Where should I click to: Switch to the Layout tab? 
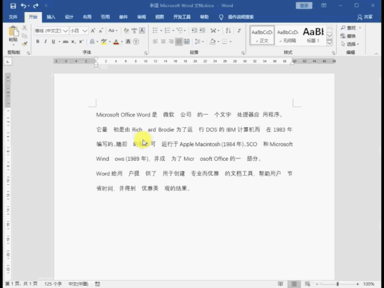[x=87, y=17]
